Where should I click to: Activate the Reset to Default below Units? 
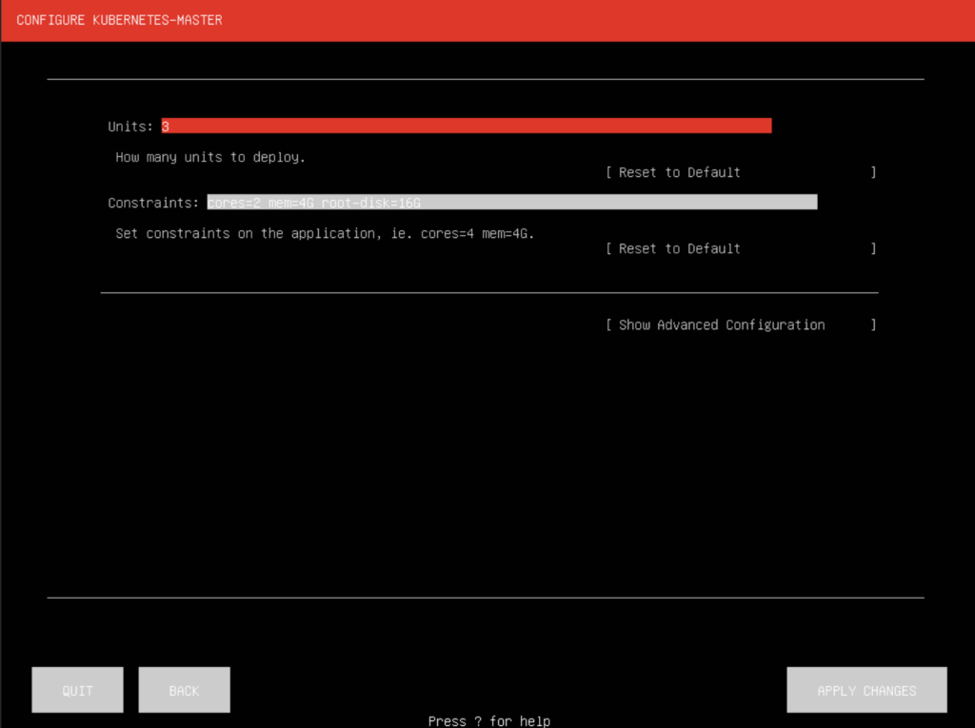(x=675, y=172)
